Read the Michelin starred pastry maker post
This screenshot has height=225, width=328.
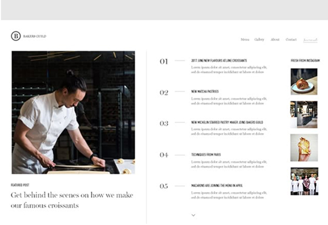227,122
